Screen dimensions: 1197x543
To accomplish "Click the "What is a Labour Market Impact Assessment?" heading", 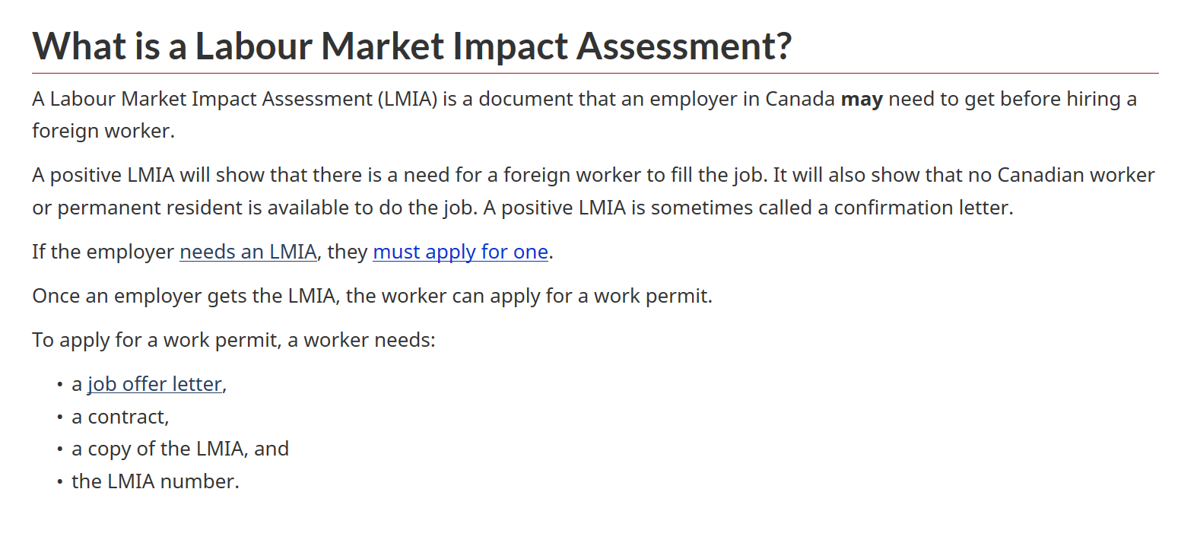I will [x=411, y=46].
